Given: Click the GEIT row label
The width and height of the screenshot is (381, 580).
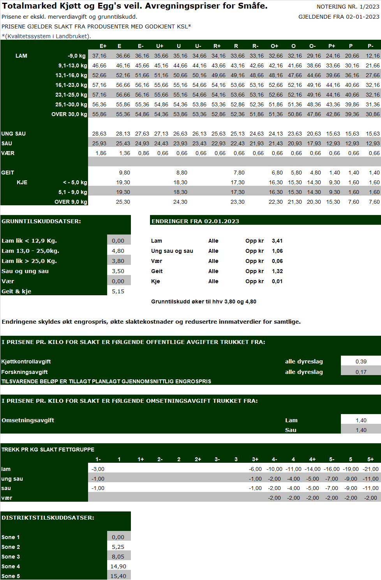Looking at the screenshot, I should pyautogui.click(x=8, y=173).
